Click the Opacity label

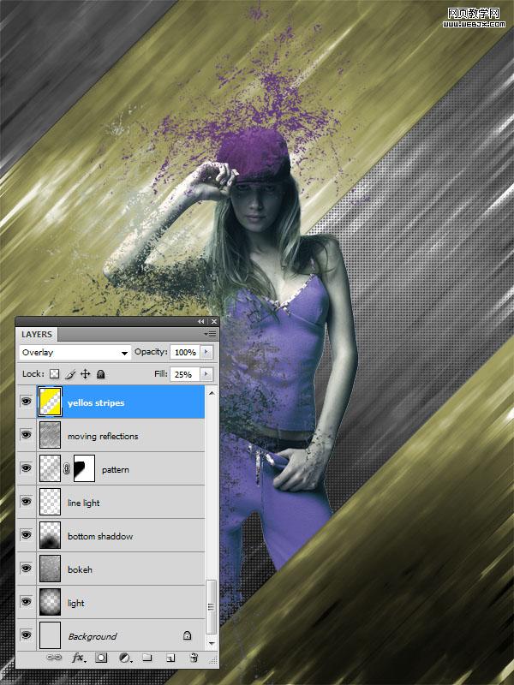(x=151, y=352)
